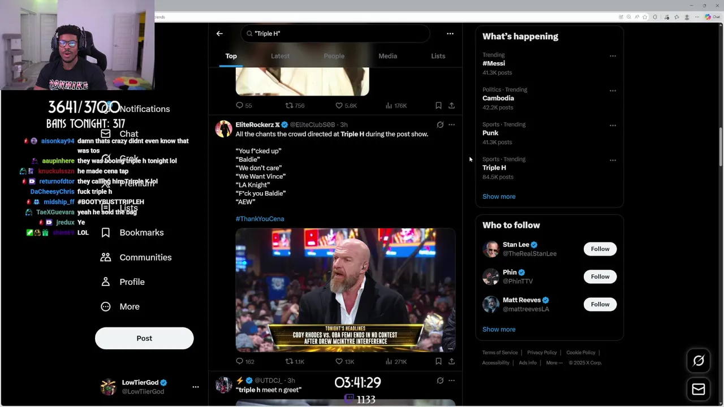Open the More item in the sidebar

tap(120, 306)
